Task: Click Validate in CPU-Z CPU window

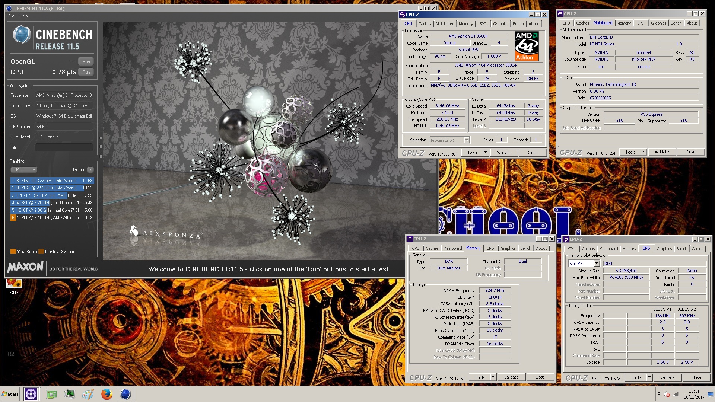Action: pyautogui.click(x=504, y=153)
